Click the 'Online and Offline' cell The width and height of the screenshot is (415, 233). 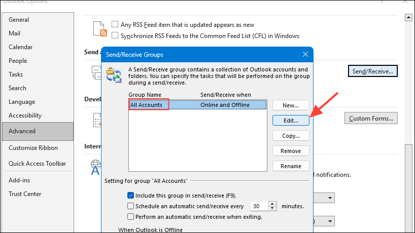(x=225, y=105)
